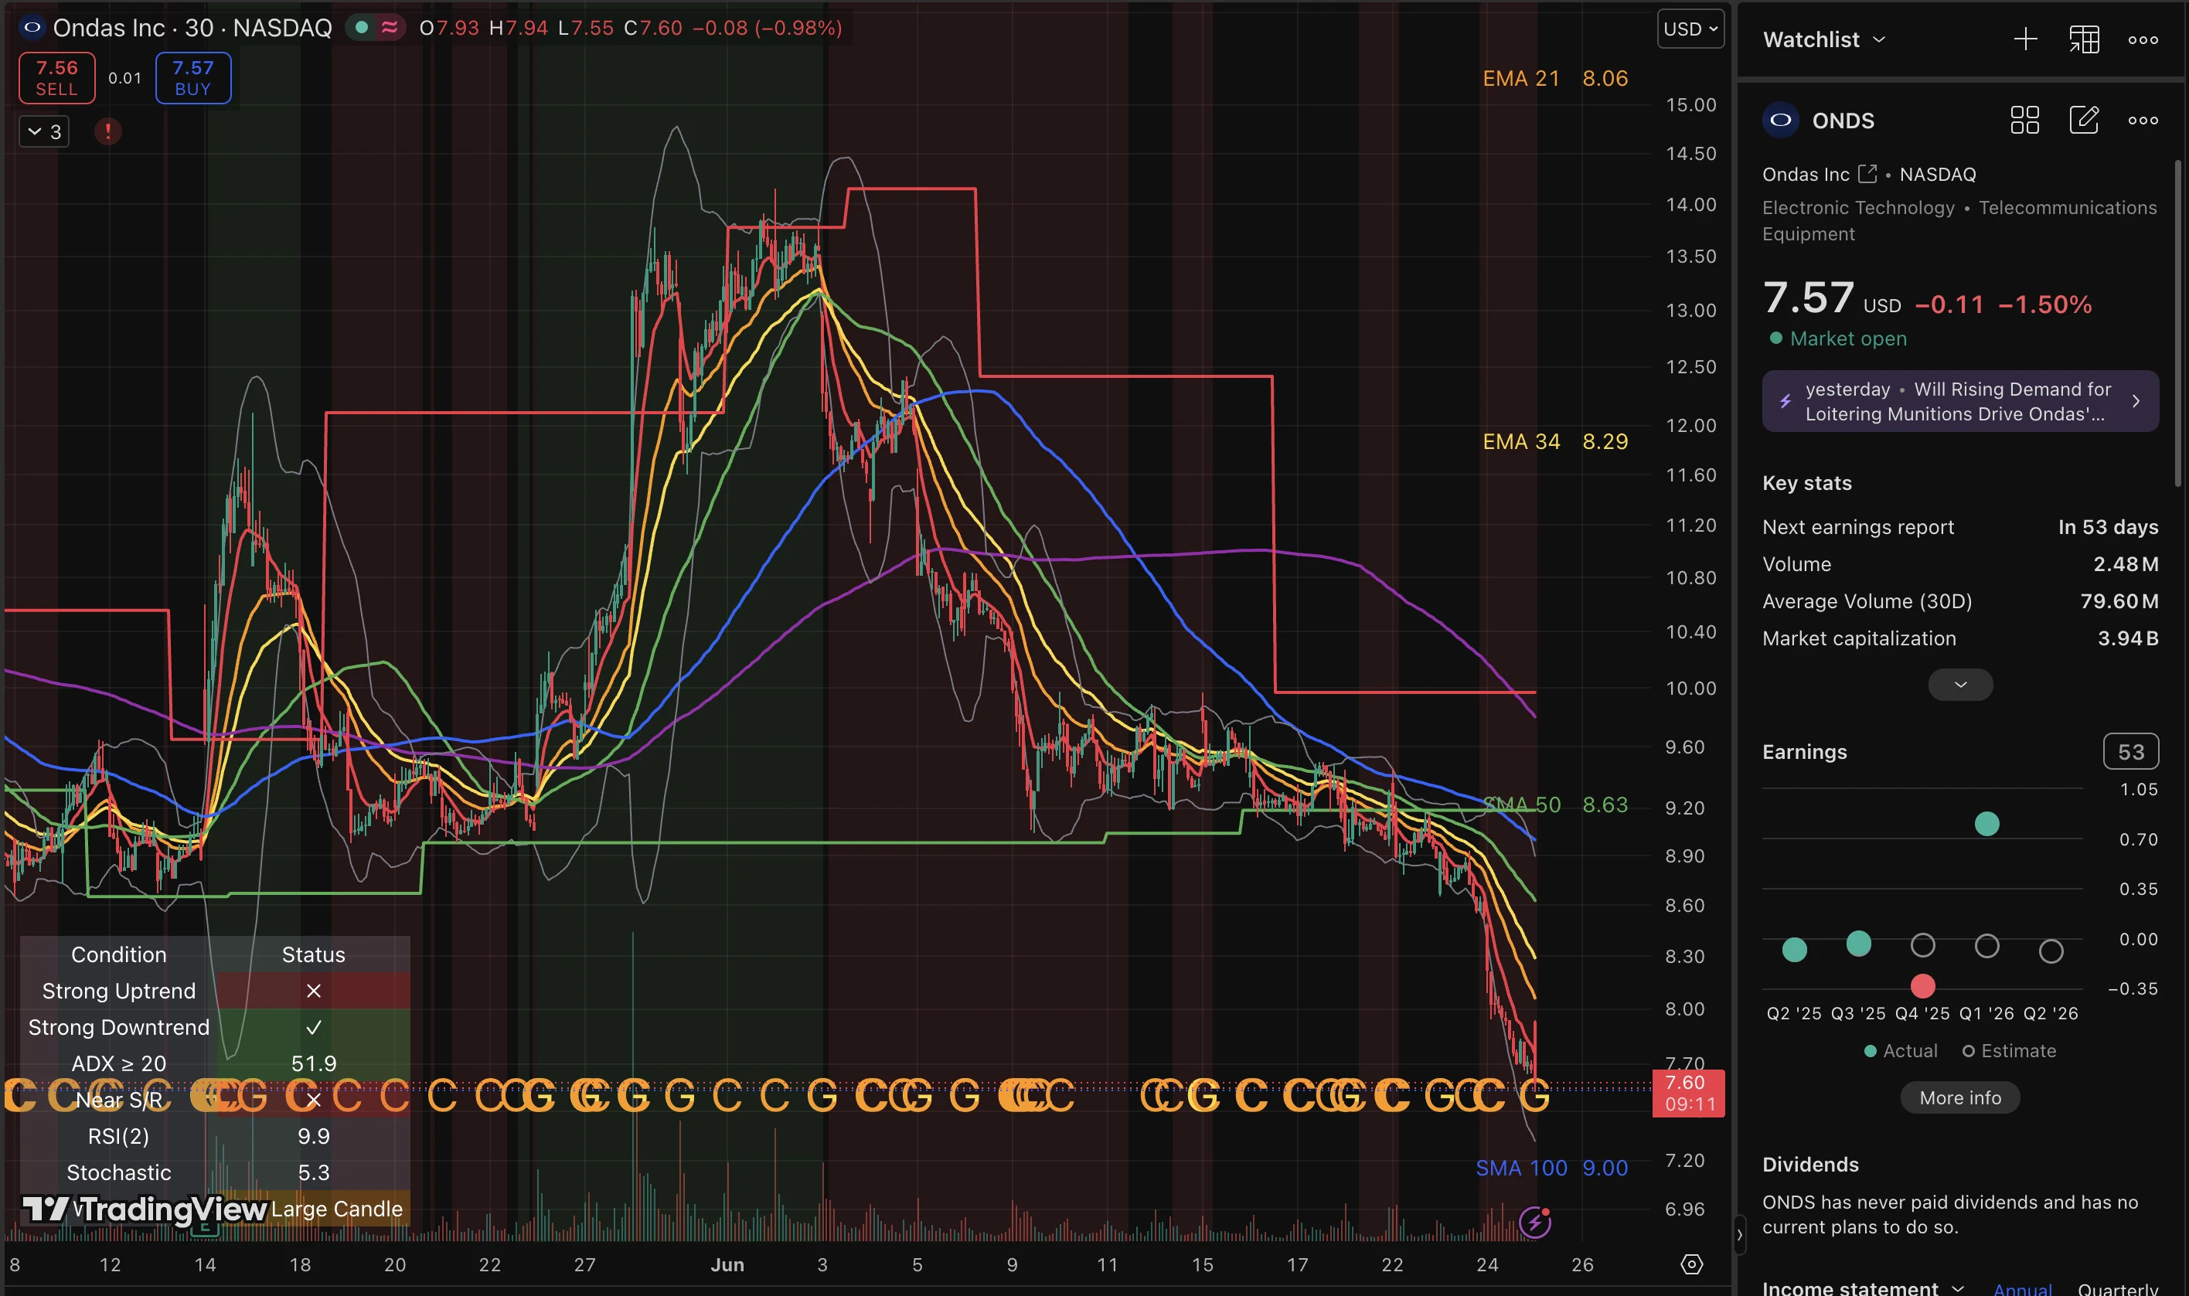Click the ONDS details grid layout icon

pyautogui.click(x=2025, y=120)
